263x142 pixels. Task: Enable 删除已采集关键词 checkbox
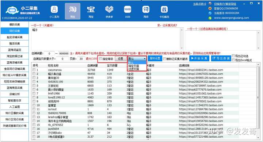[164, 59]
